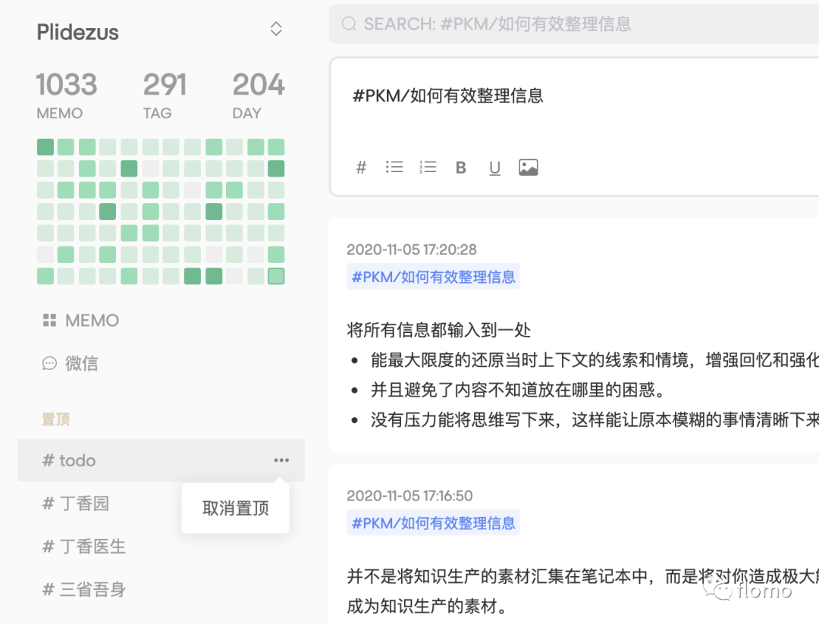Open the 丁香医生 tag

click(x=84, y=547)
